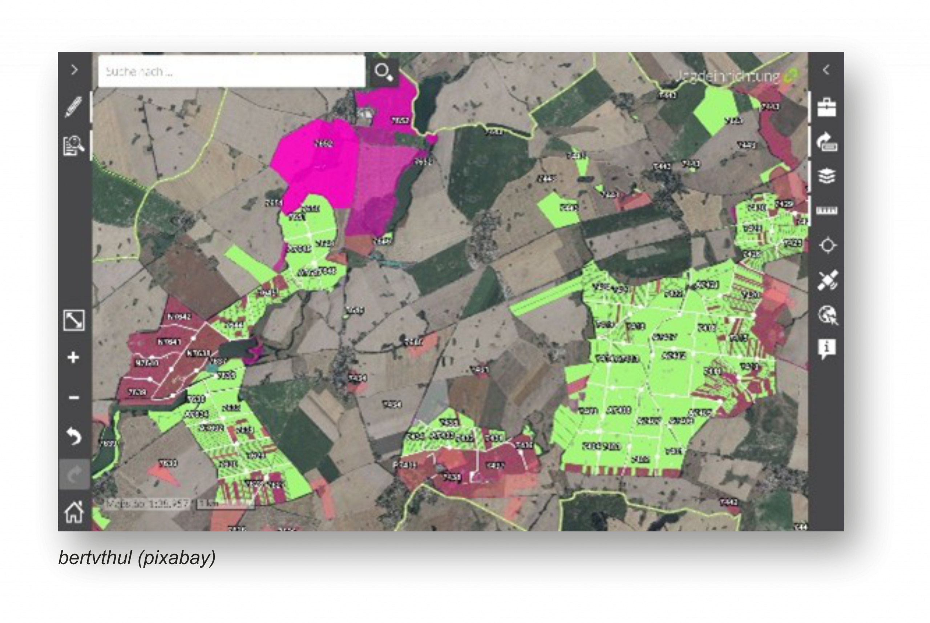Expand the left sidebar chevron
Screen dimensions: 930x623
coord(74,70)
